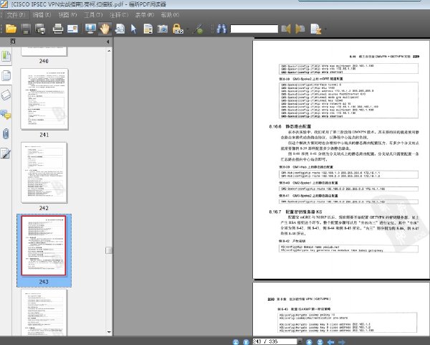Click the thumbnail scrollbar down arrow
This screenshot has width=430, height=345.
point(109,332)
